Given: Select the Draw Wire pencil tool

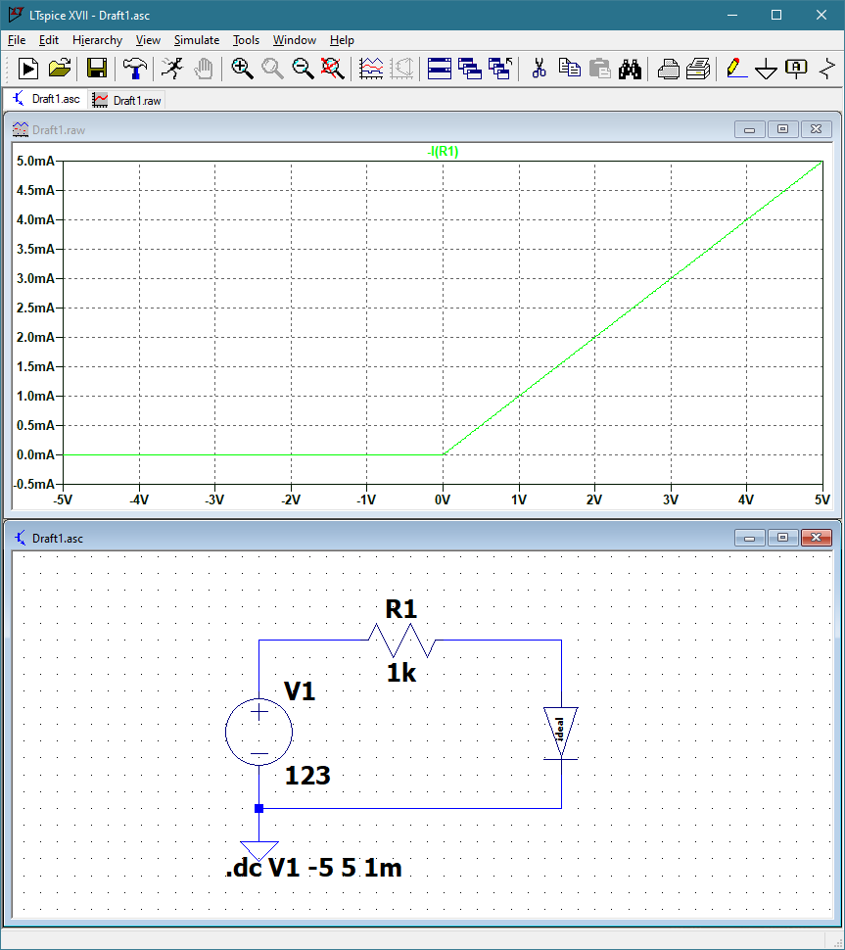Looking at the screenshot, I should click(736, 69).
